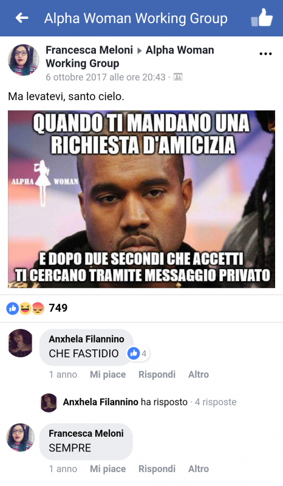This screenshot has width=283, height=486.
Task: Tap the back arrow in header
Action: (x=22, y=18)
